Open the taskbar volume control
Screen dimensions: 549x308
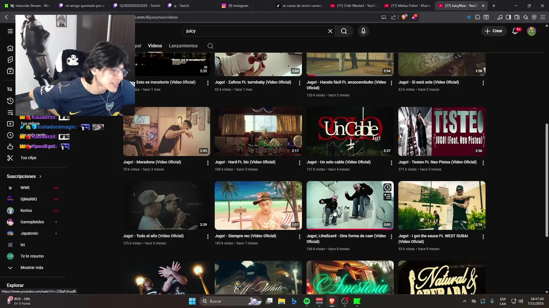(520, 301)
